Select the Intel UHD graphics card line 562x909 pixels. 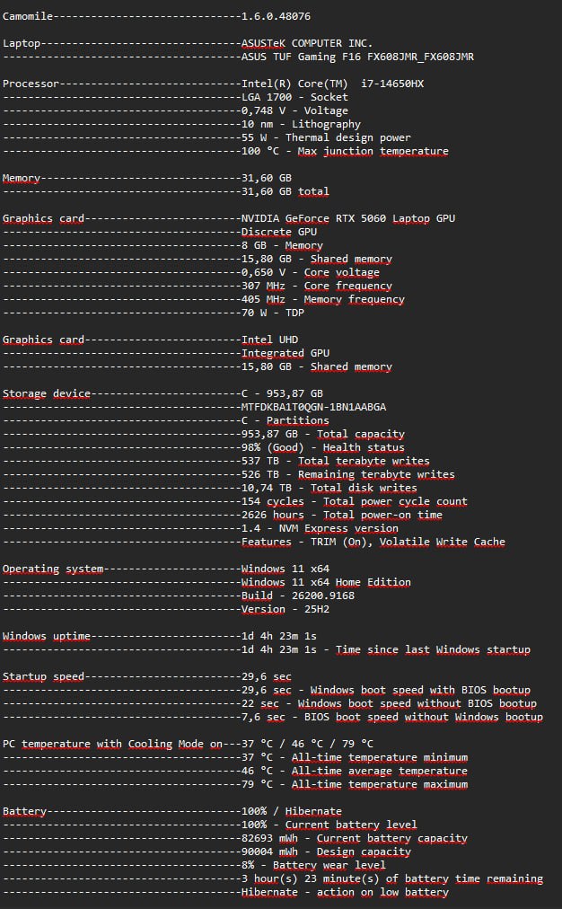pyautogui.click(x=270, y=340)
